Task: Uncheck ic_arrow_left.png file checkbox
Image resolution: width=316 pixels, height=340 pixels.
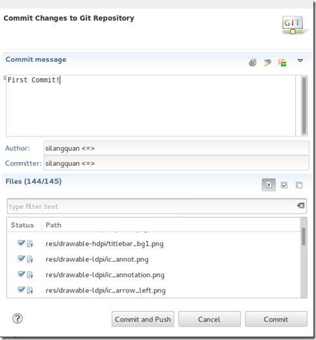Action: point(22,290)
